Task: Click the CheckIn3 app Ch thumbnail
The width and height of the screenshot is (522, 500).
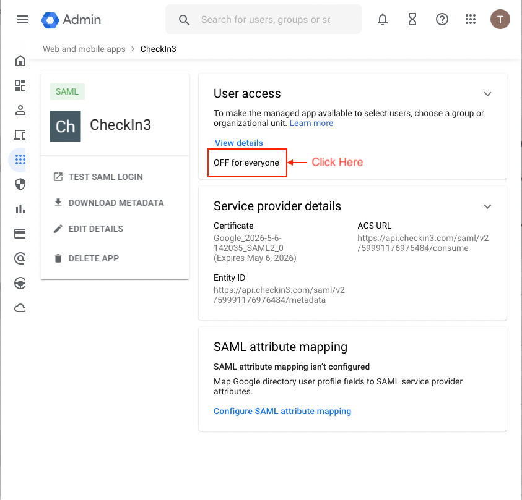Action: pos(65,126)
